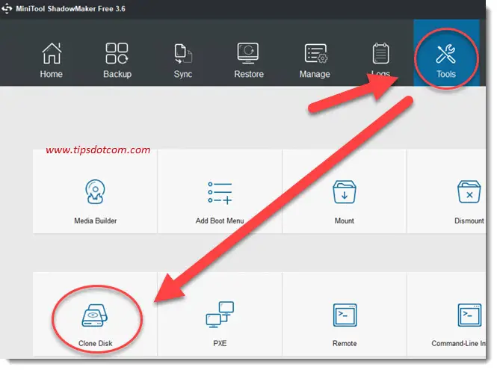The height and width of the screenshot is (370, 497).
Task: Open Add Boot Menu tool
Action: [x=220, y=191]
